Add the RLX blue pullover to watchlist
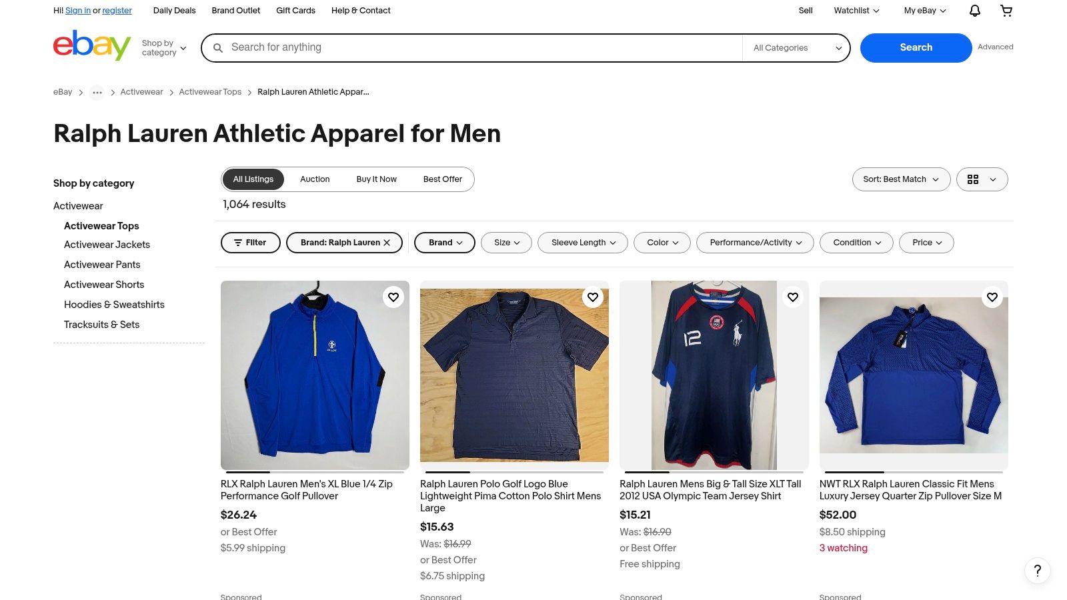The image size is (1067, 600). pyautogui.click(x=393, y=297)
